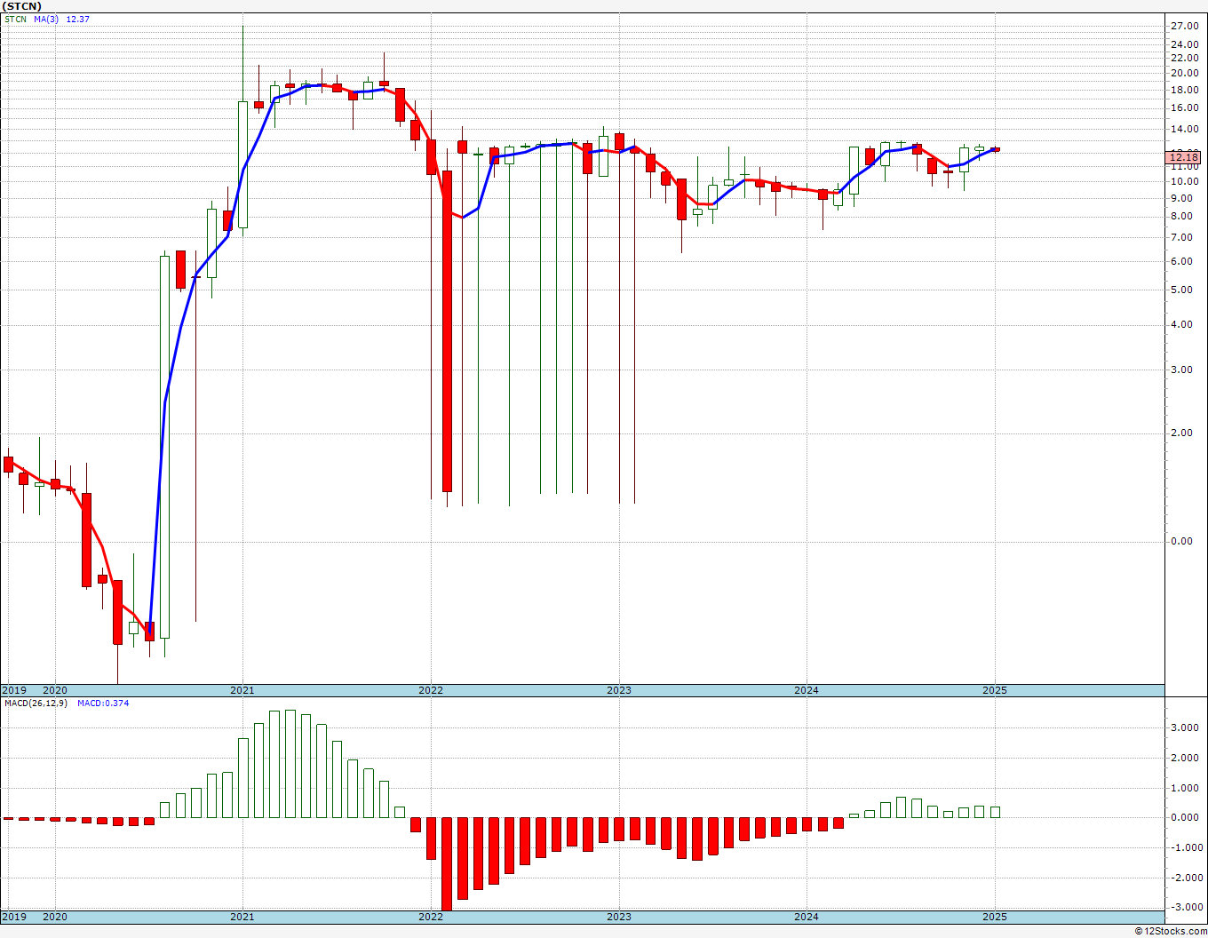Click the MACD:0.374 value readout
The height and width of the screenshot is (938, 1208).
pos(103,703)
